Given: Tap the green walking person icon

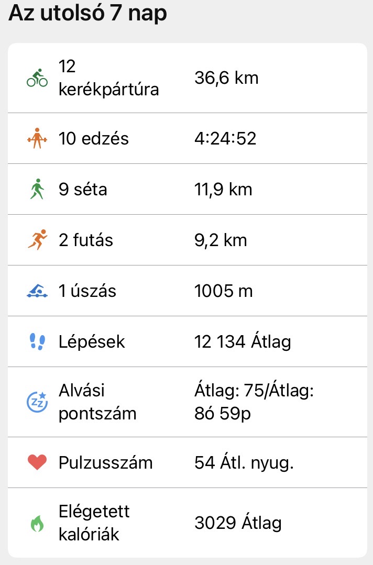Looking at the screenshot, I should (x=37, y=190).
